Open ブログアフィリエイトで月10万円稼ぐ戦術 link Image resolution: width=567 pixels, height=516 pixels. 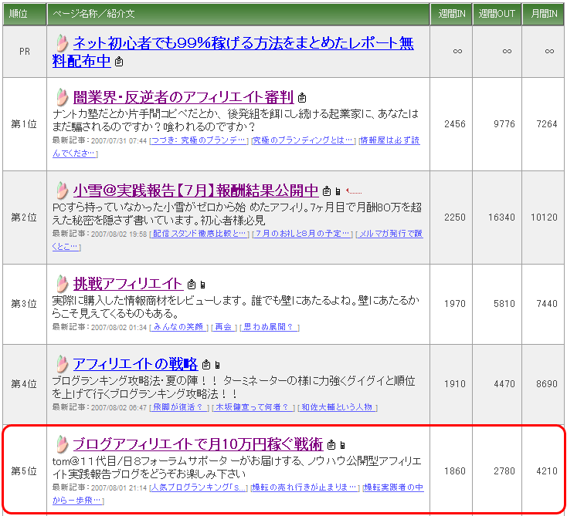198,444
